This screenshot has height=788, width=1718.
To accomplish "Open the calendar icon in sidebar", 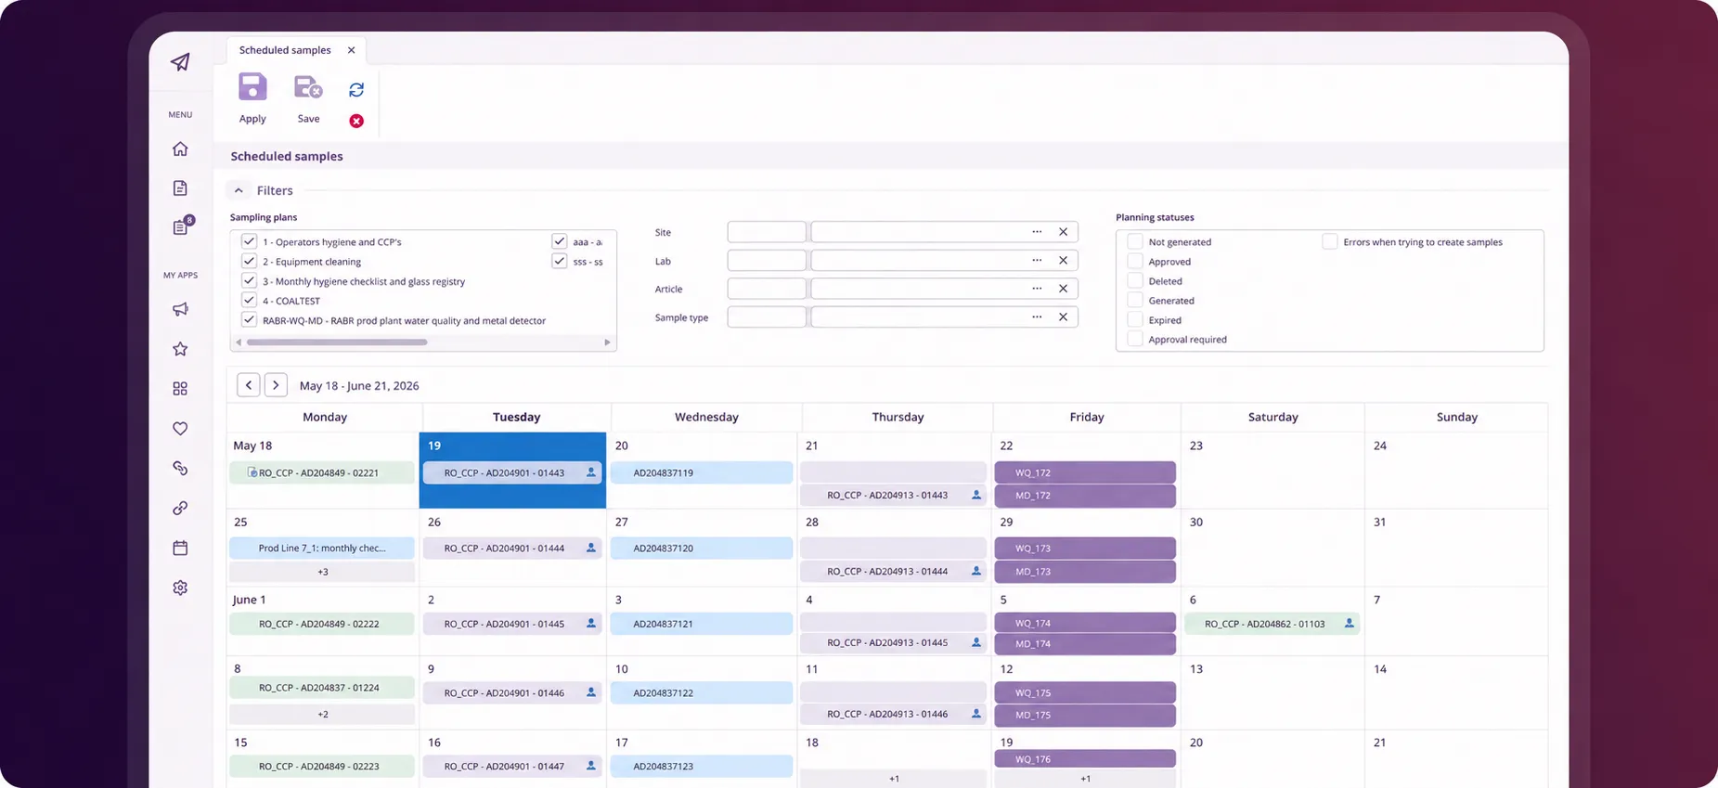I will (180, 548).
